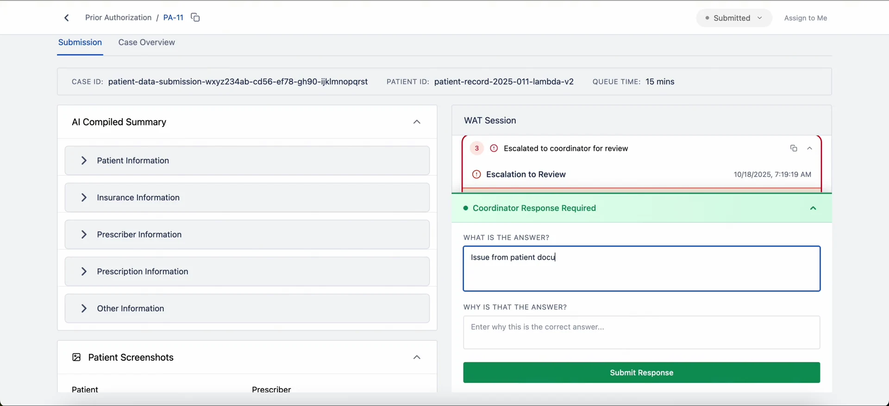Click the Submit Response button

(x=641, y=373)
